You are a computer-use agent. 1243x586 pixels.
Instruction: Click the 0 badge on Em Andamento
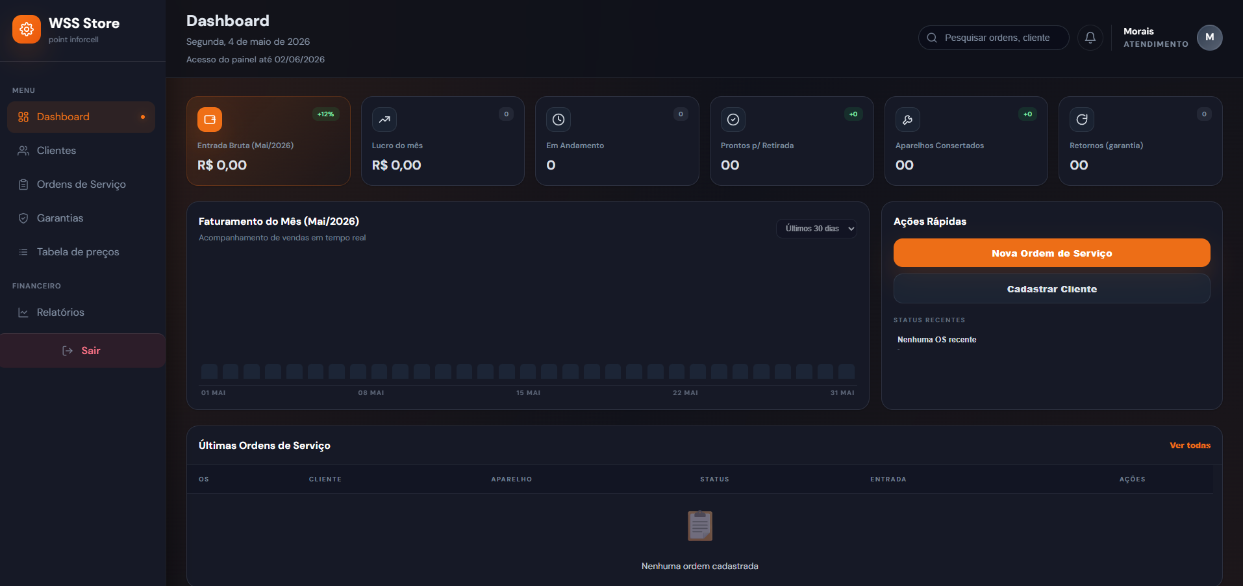pyautogui.click(x=681, y=114)
